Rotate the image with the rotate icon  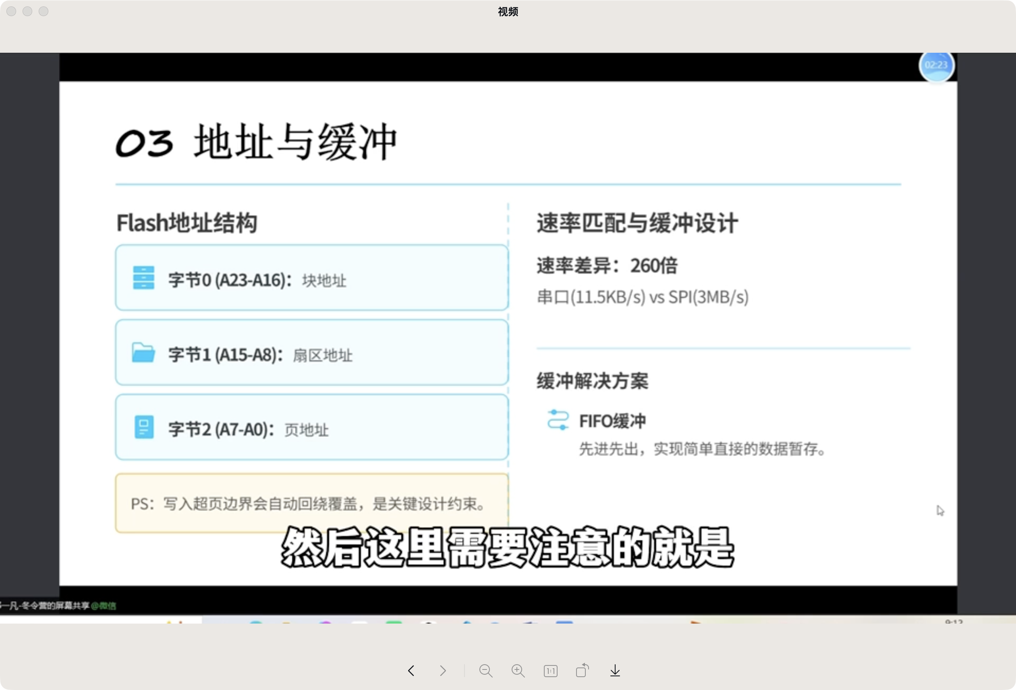pyautogui.click(x=582, y=671)
